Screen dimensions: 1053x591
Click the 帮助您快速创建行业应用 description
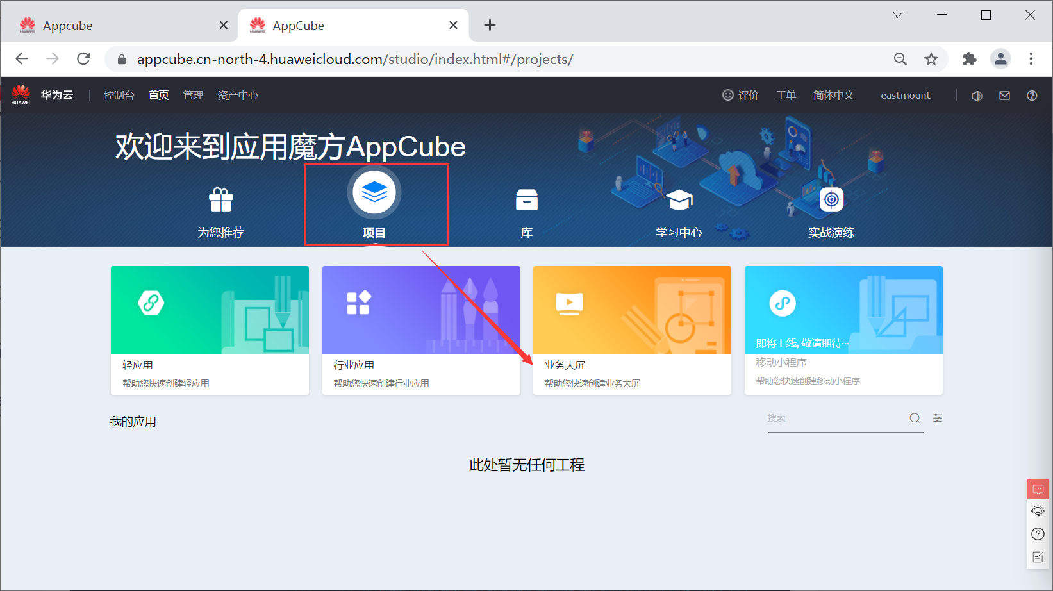click(381, 383)
